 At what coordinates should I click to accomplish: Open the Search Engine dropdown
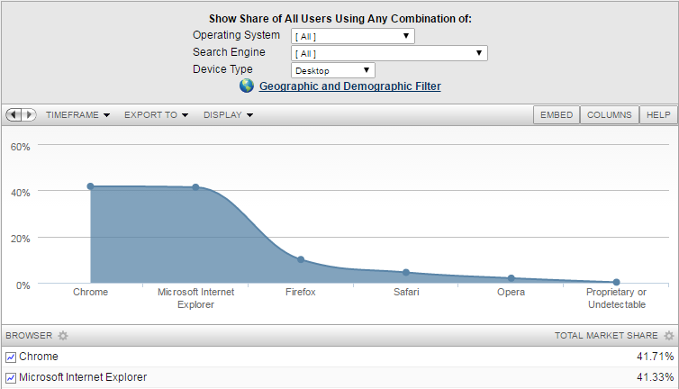388,53
